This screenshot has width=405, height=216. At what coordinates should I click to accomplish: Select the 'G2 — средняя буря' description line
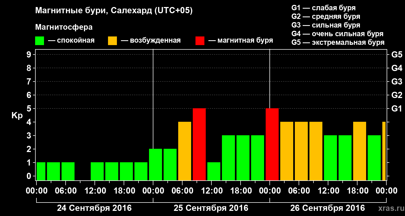[x=326, y=16]
